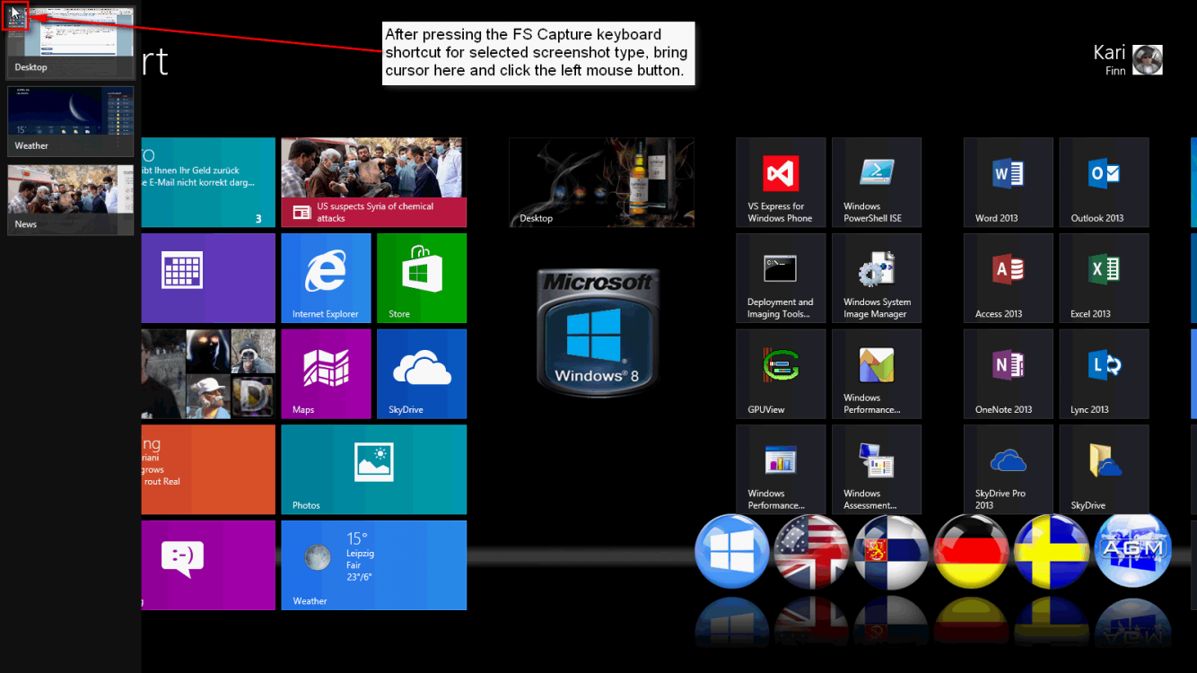Launch Windows System Image Manager
The width and height of the screenshot is (1197, 673).
(877, 278)
